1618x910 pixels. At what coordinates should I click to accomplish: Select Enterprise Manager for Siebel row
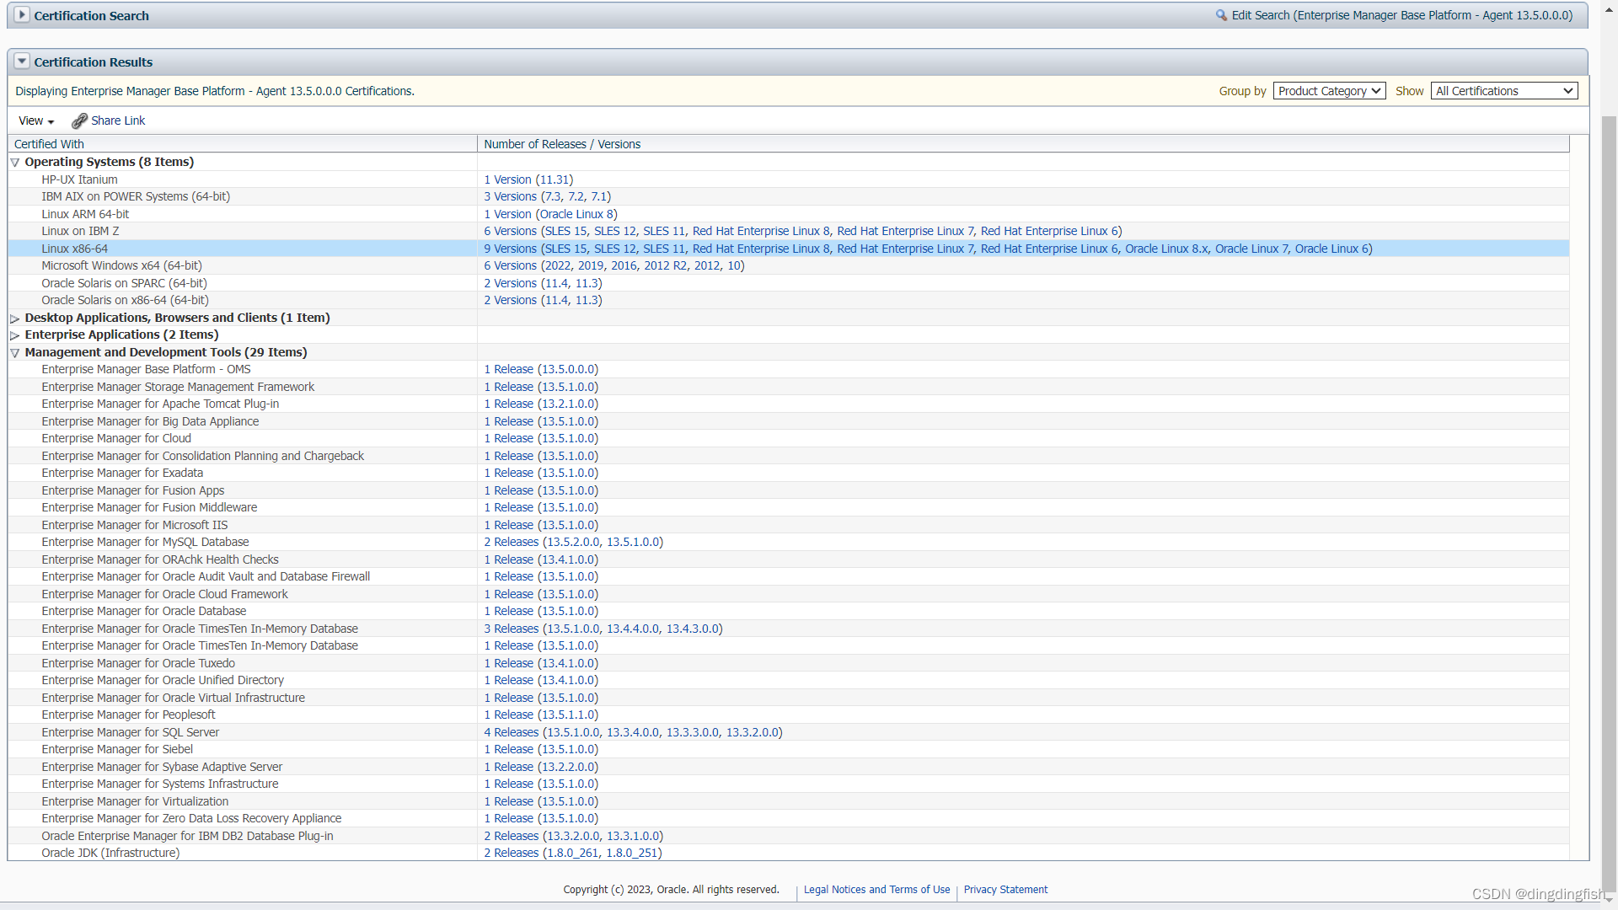(789, 749)
